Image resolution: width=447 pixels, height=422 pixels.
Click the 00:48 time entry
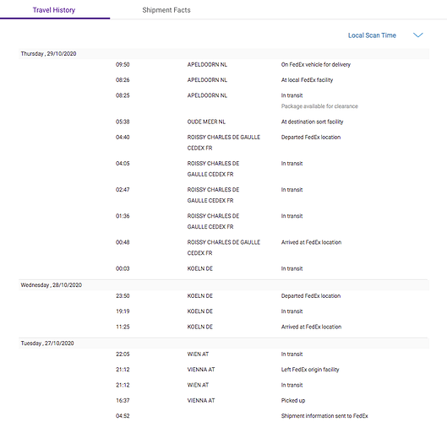pyautogui.click(x=123, y=242)
